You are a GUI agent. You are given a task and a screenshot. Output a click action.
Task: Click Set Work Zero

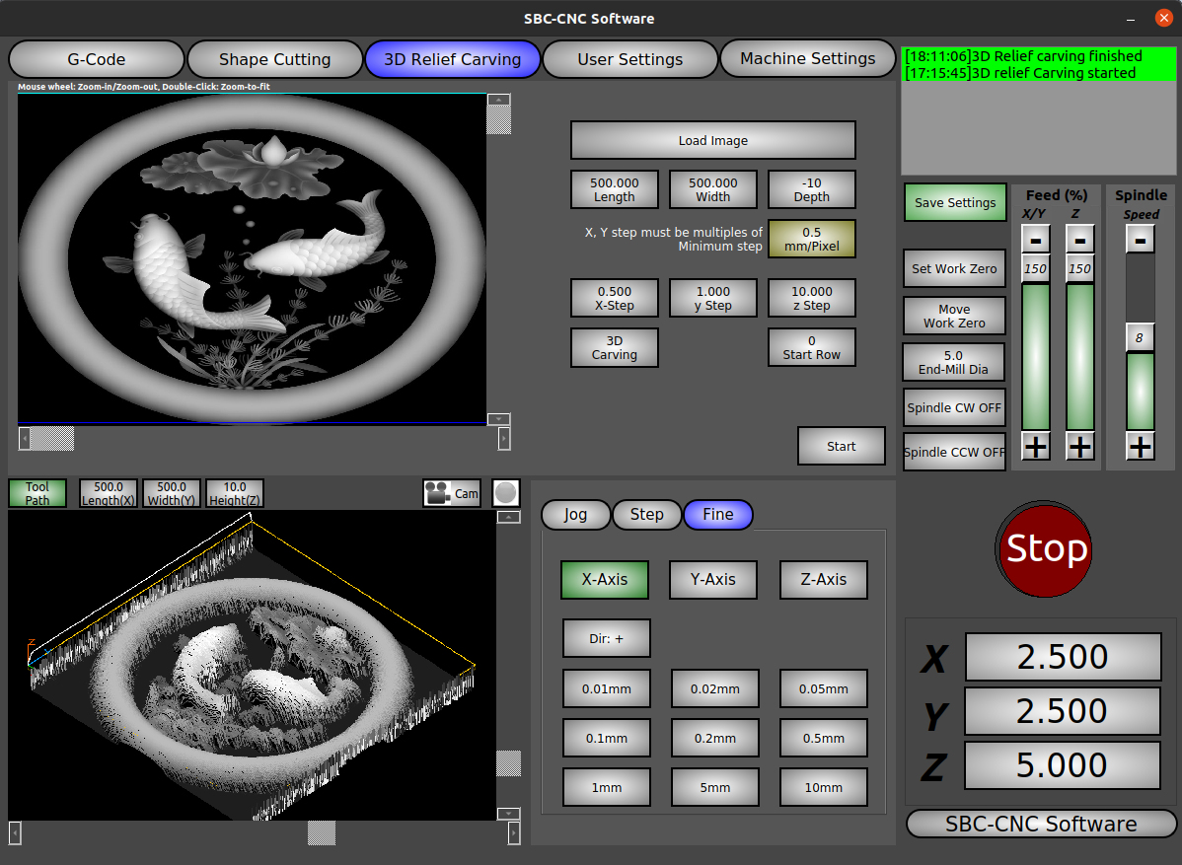[954, 268]
